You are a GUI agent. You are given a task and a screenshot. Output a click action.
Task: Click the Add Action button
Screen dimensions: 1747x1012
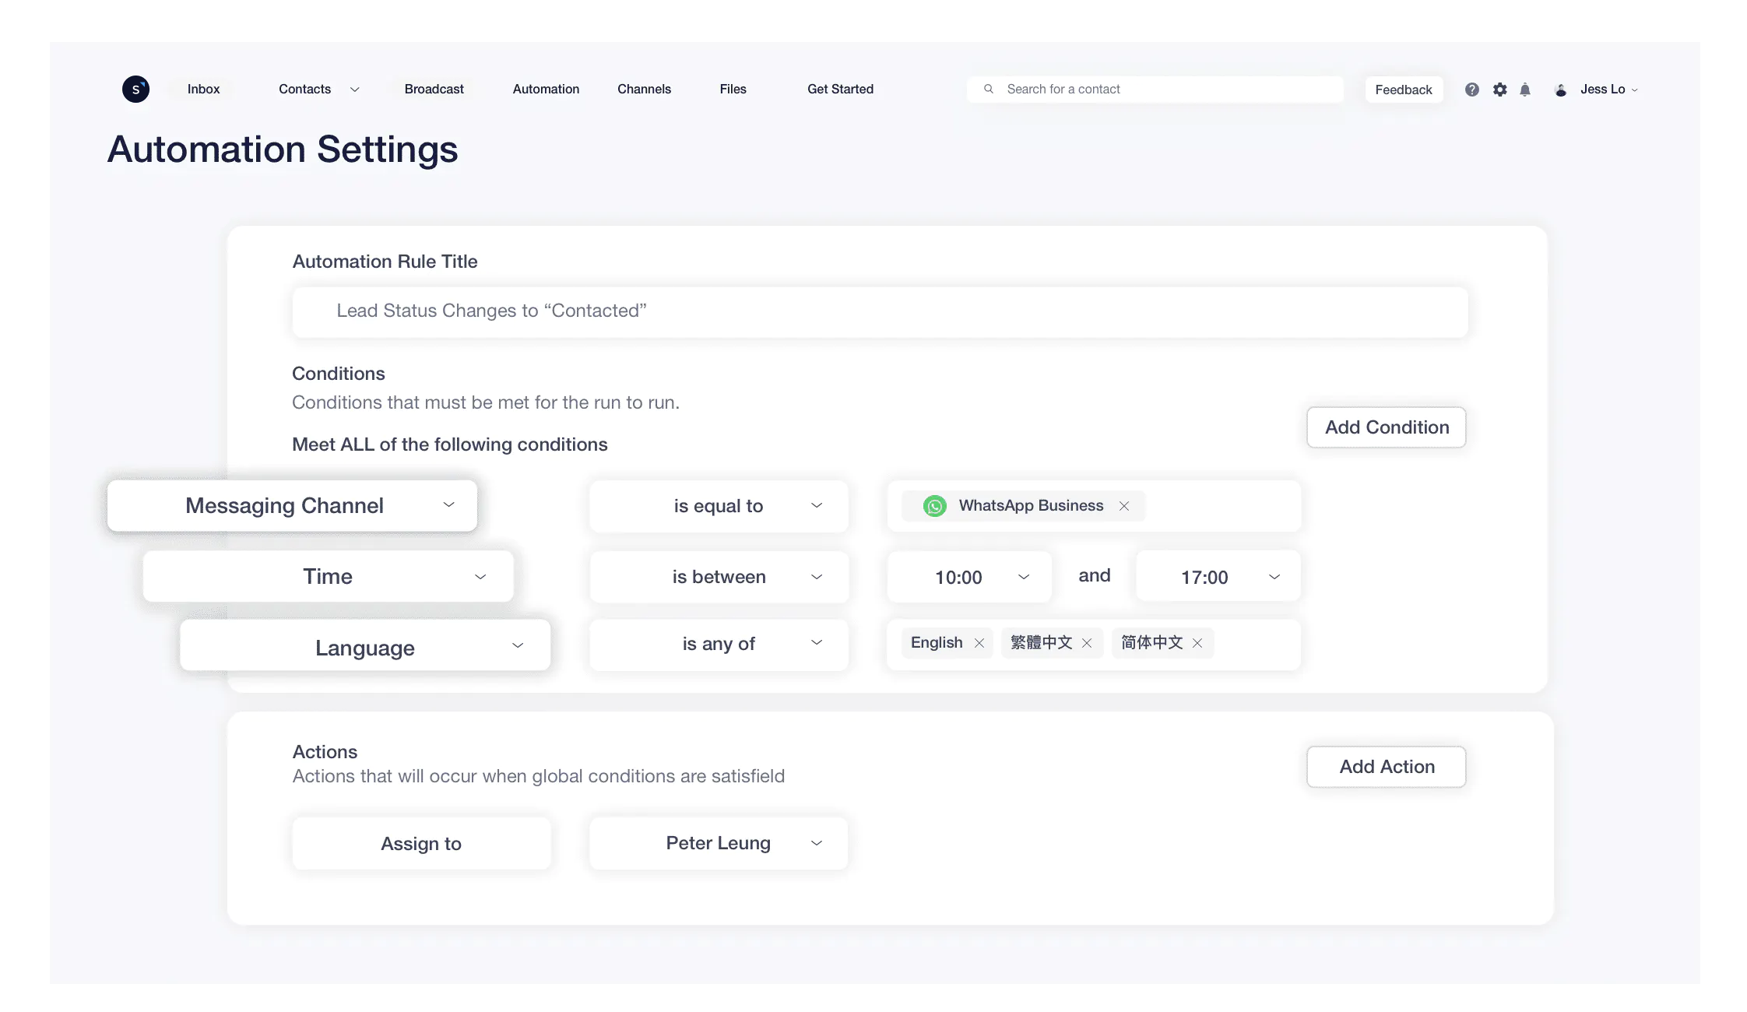coord(1387,766)
